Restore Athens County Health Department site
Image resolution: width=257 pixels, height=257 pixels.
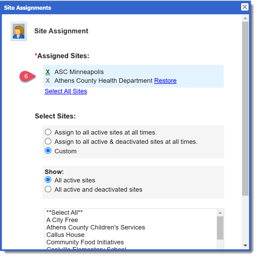(165, 81)
